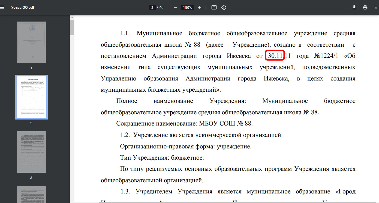
Task: Click the phrase '(далее – Учреждение)'
Action: (x=239, y=45)
